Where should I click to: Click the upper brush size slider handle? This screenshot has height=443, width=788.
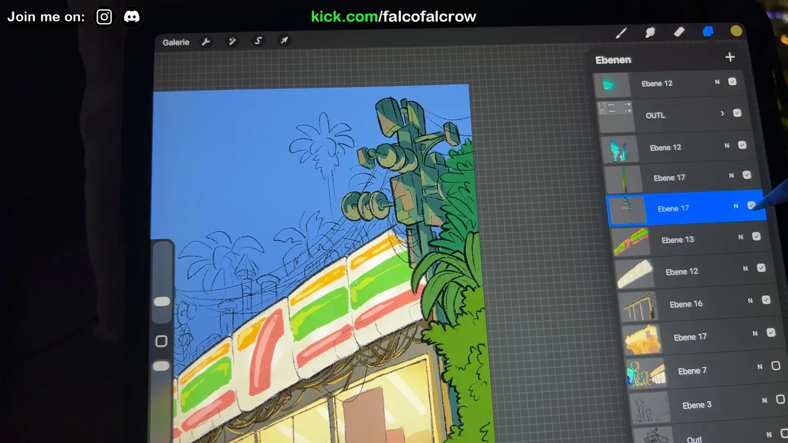point(162,301)
